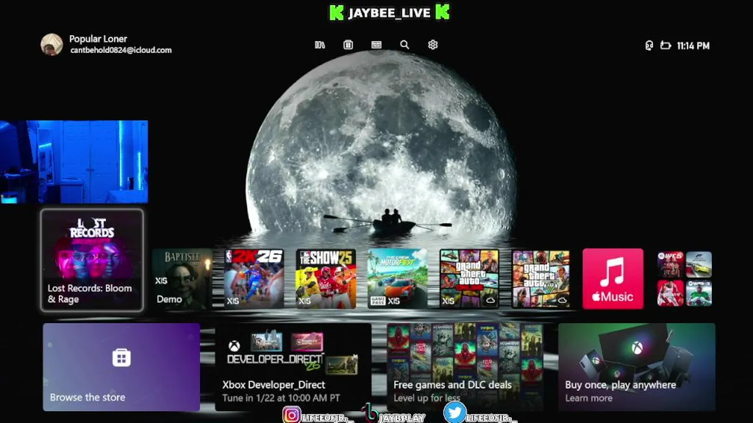Click the Learn more text

tap(588, 398)
